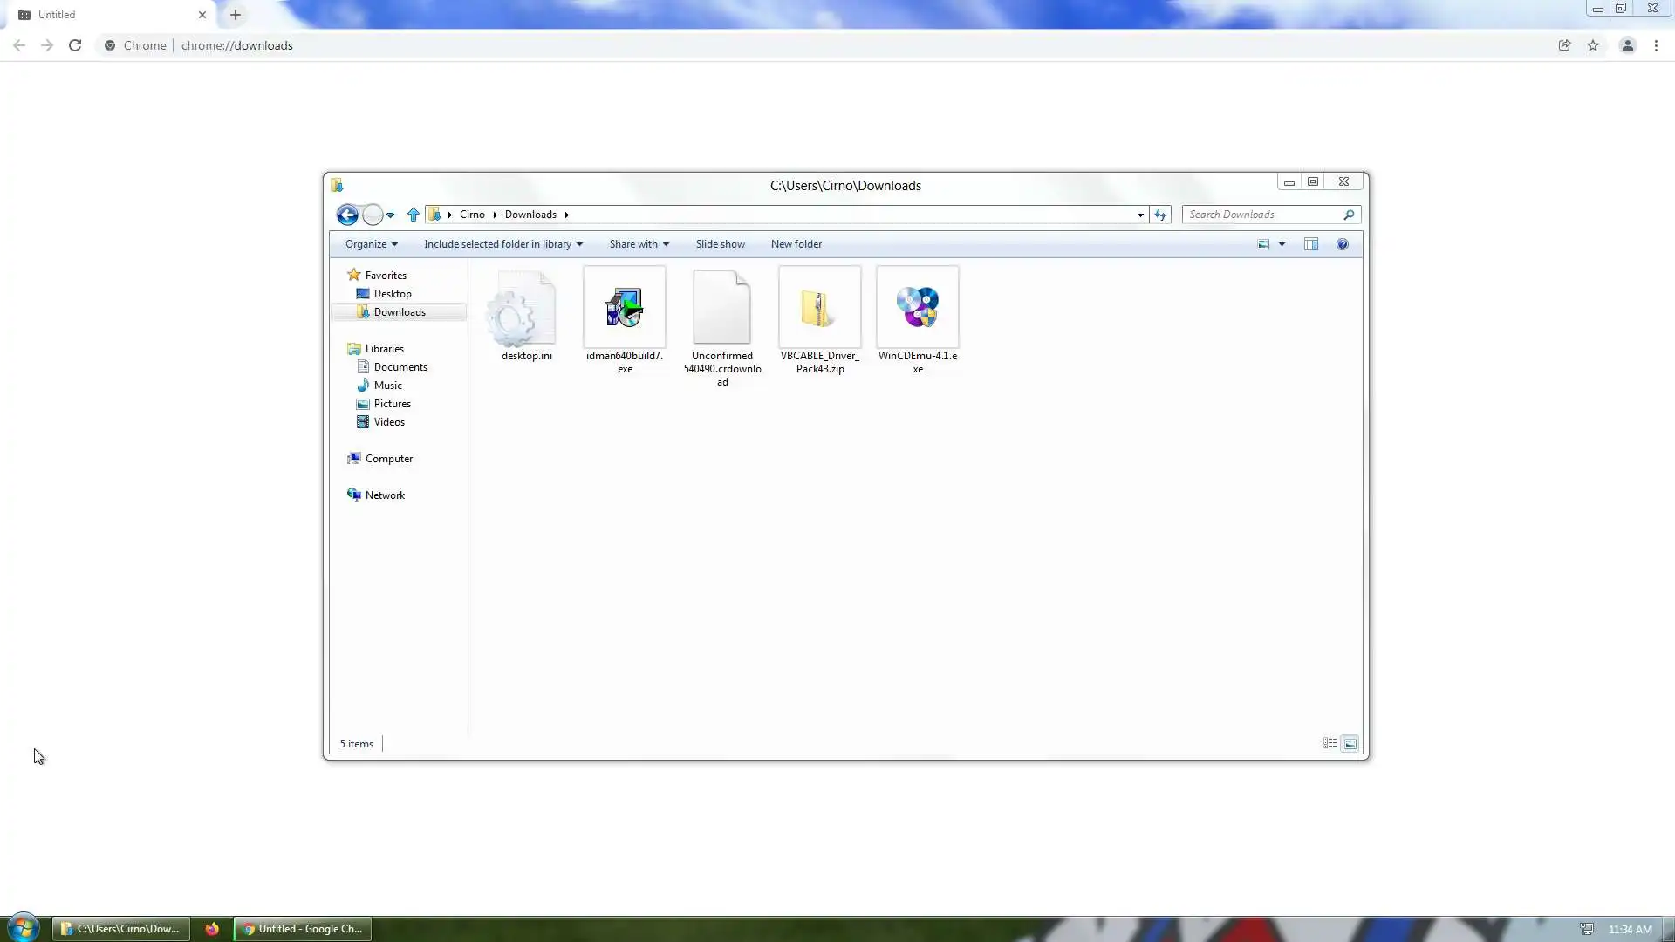1675x942 pixels.
Task: Click the Explorer back navigation arrow
Action: (x=347, y=215)
